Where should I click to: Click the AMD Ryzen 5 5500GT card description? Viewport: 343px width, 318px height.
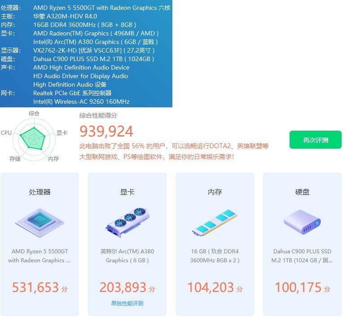(x=40, y=256)
